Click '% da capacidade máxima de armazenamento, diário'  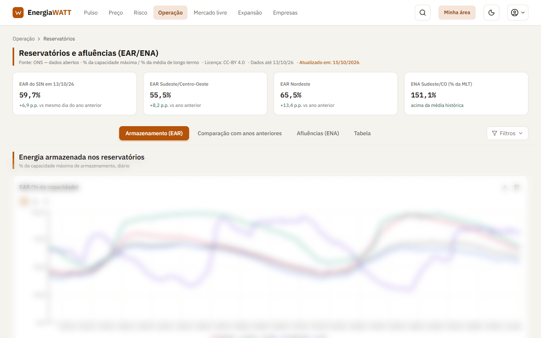(x=74, y=166)
